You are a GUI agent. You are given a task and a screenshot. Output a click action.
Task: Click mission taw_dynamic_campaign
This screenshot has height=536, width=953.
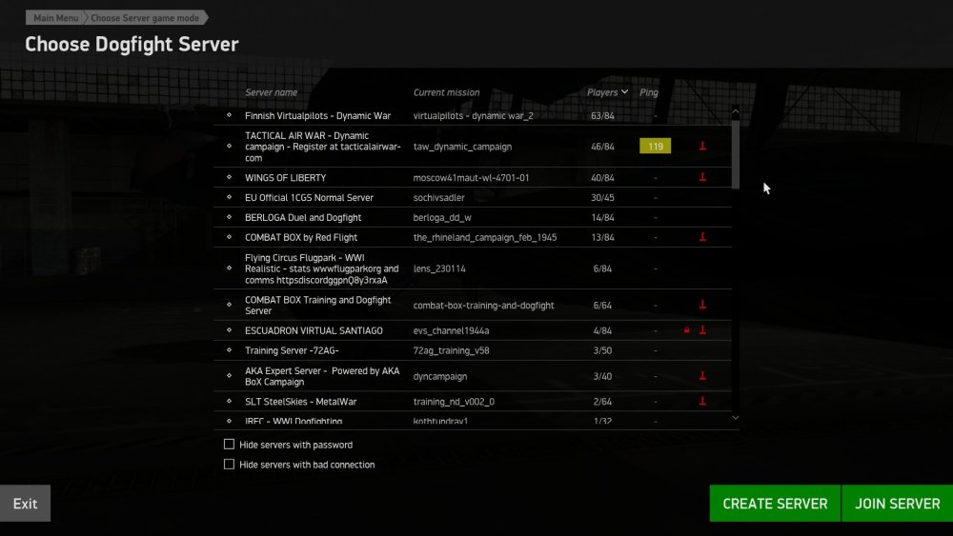[462, 147]
